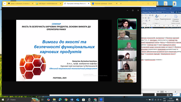Viewport: 181px width, 102px height.
Task: Click the Вход sign-in link in Word
Action: point(172,12)
